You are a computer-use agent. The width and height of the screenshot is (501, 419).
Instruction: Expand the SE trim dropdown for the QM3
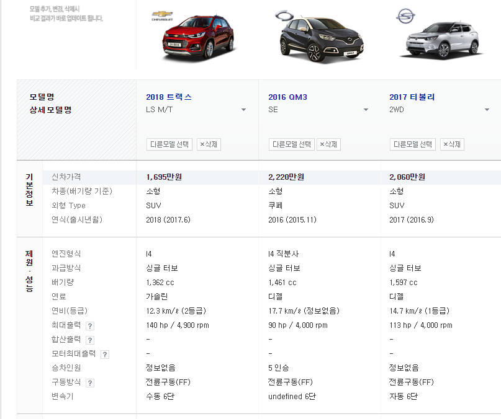click(x=365, y=110)
